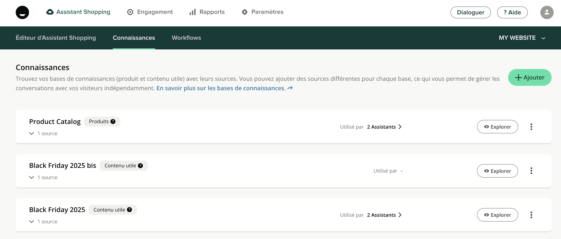Expand the Product Catalog source list

32,134
